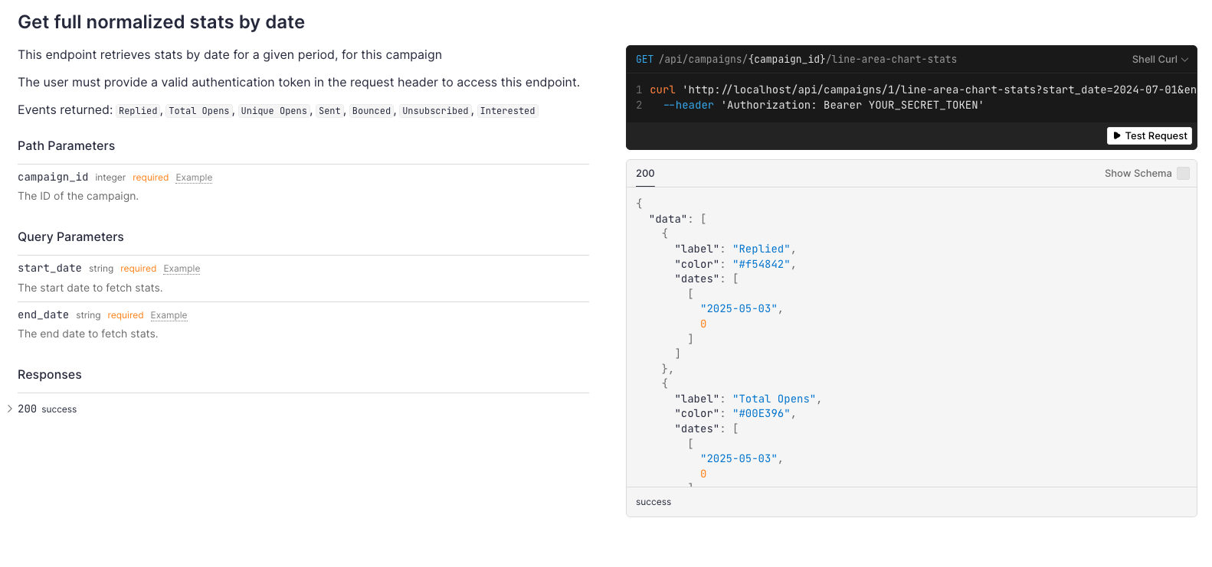Image resolution: width=1212 pixels, height=567 pixels.
Task: Toggle the Show Schema checkbox
Action: click(1183, 173)
